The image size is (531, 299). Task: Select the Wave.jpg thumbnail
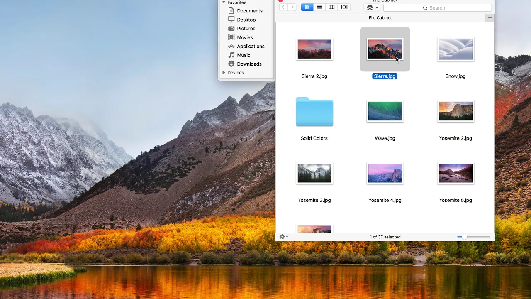[x=385, y=111]
